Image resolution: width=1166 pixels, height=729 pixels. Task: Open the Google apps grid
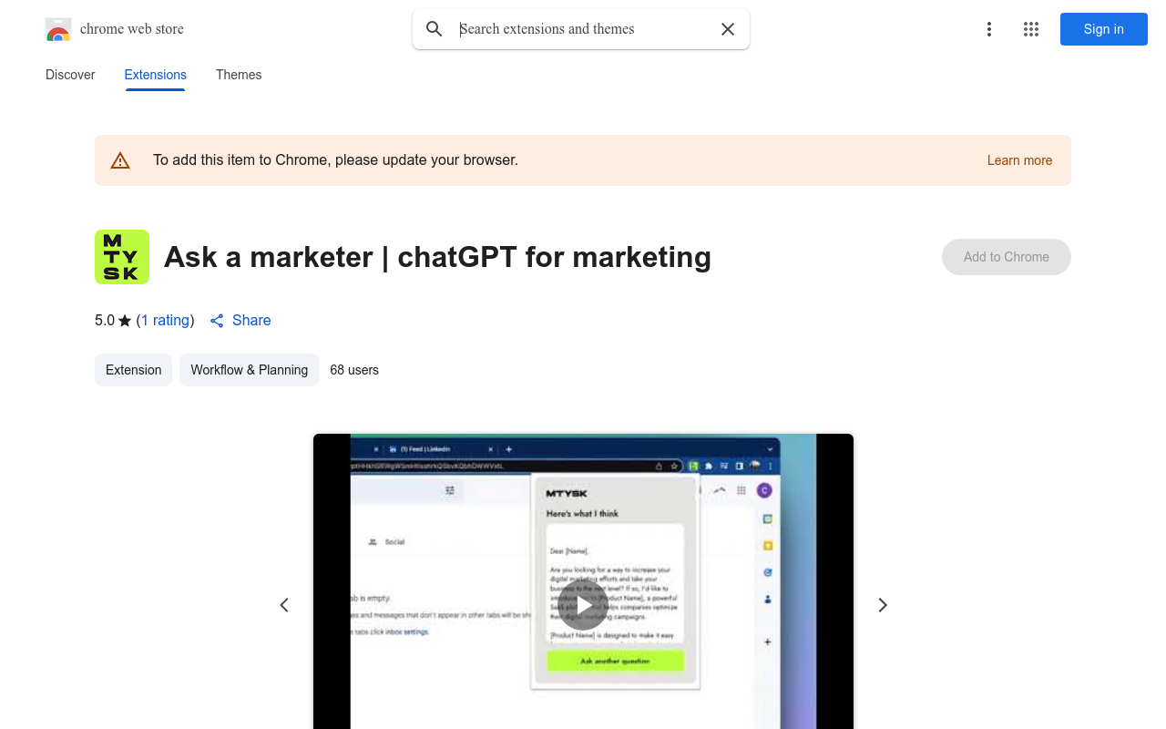coord(1031,29)
